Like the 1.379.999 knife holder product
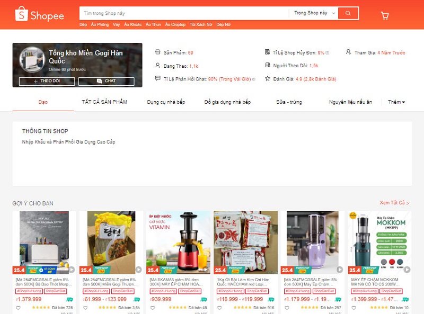The width and height of the screenshot is (424, 314). click(x=18, y=308)
